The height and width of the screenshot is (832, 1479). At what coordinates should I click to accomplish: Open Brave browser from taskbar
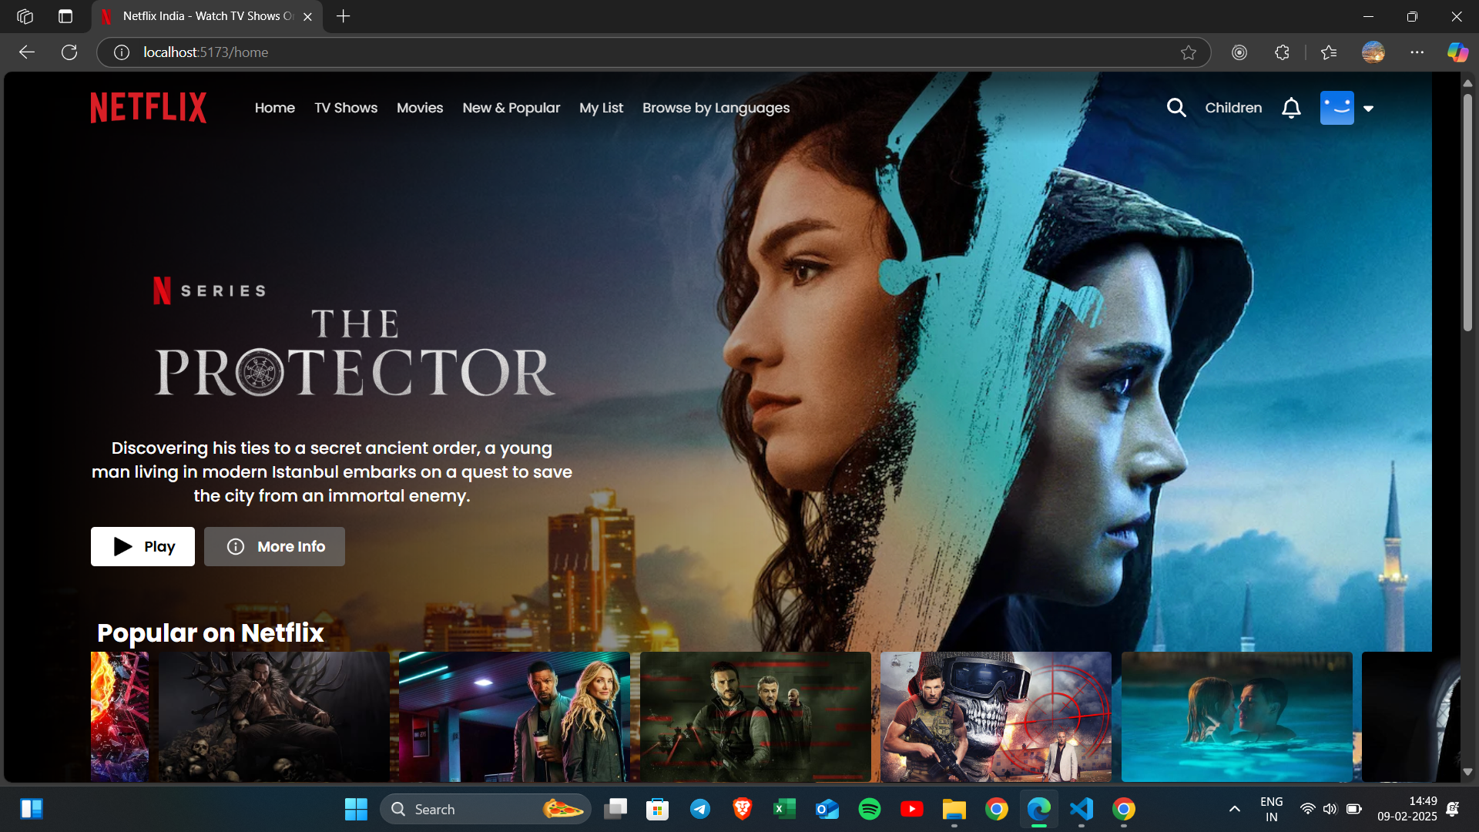pyautogui.click(x=743, y=809)
